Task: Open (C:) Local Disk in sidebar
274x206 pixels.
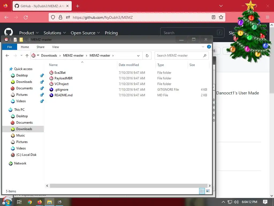Action: pyautogui.click(x=26, y=155)
